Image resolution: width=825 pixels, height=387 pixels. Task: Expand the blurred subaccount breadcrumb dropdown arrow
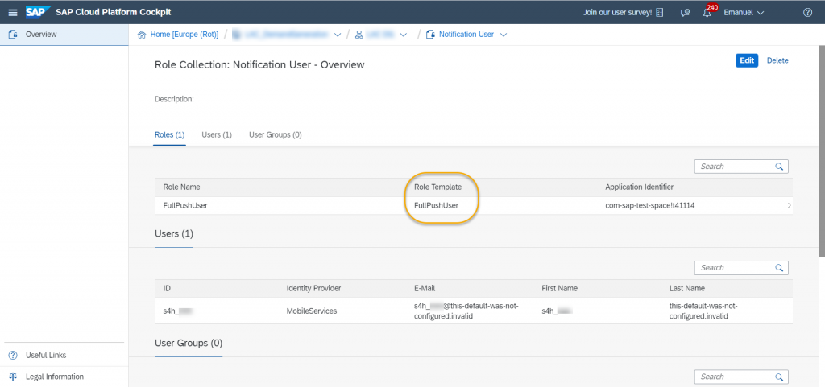(404, 35)
